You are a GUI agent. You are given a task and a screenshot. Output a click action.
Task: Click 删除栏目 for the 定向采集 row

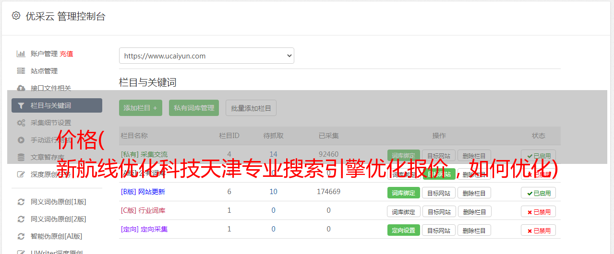(x=474, y=230)
